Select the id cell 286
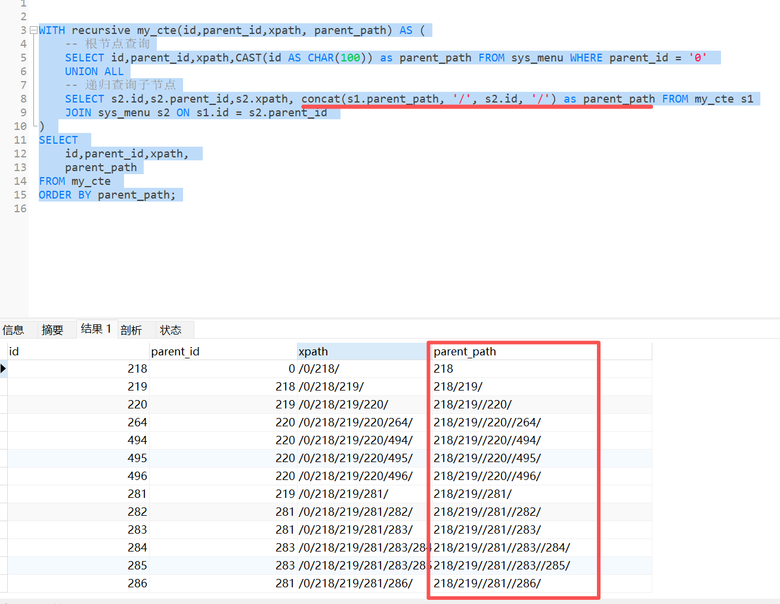This screenshot has width=780, height=604. tap(78, 583)
